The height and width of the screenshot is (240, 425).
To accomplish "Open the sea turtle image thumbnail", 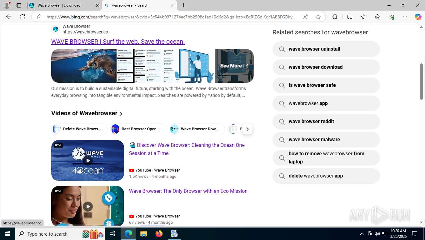I will (x=84, y=66).
